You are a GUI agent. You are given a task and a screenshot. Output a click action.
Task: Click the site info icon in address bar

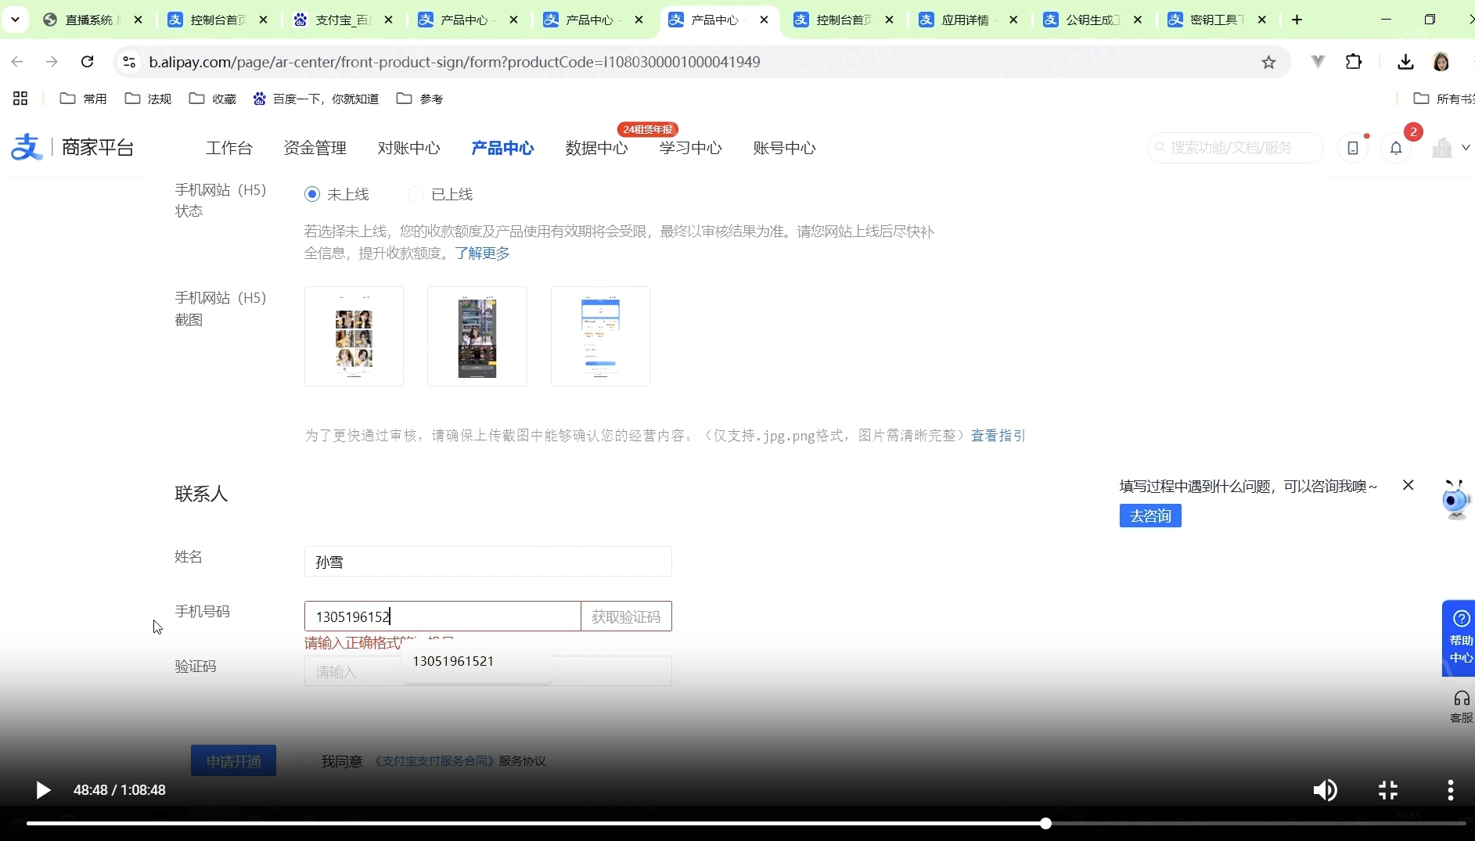coord(129,62)
